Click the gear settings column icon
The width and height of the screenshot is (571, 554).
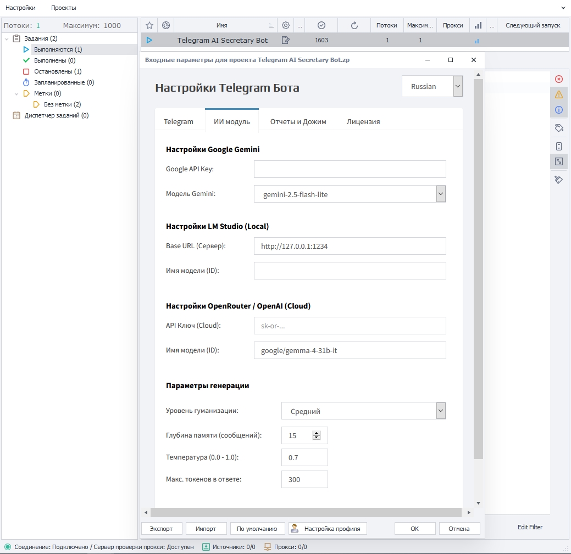click(286, 25)
